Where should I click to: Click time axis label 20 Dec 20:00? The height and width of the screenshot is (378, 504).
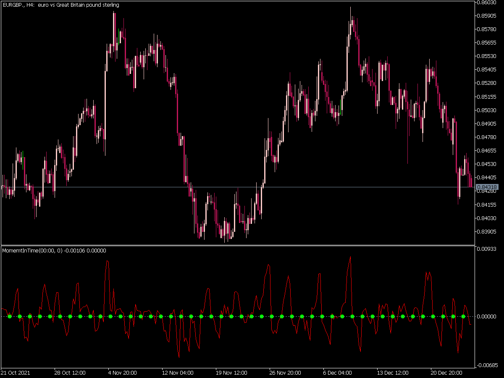coord(446,373)
